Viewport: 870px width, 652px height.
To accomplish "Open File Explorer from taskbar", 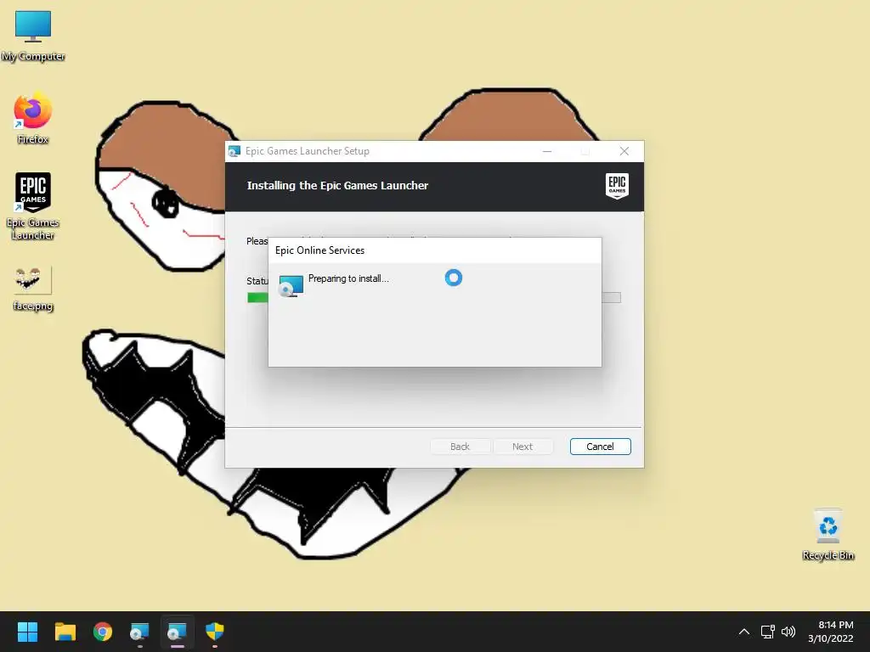I will coord(65,632).
